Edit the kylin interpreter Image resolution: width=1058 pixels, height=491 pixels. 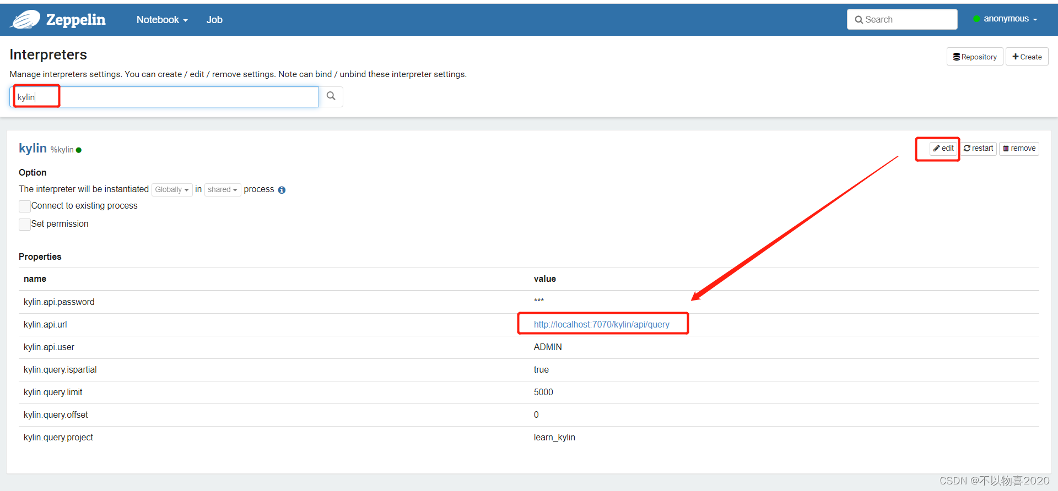pyautogui.click(x=943, y=149)
